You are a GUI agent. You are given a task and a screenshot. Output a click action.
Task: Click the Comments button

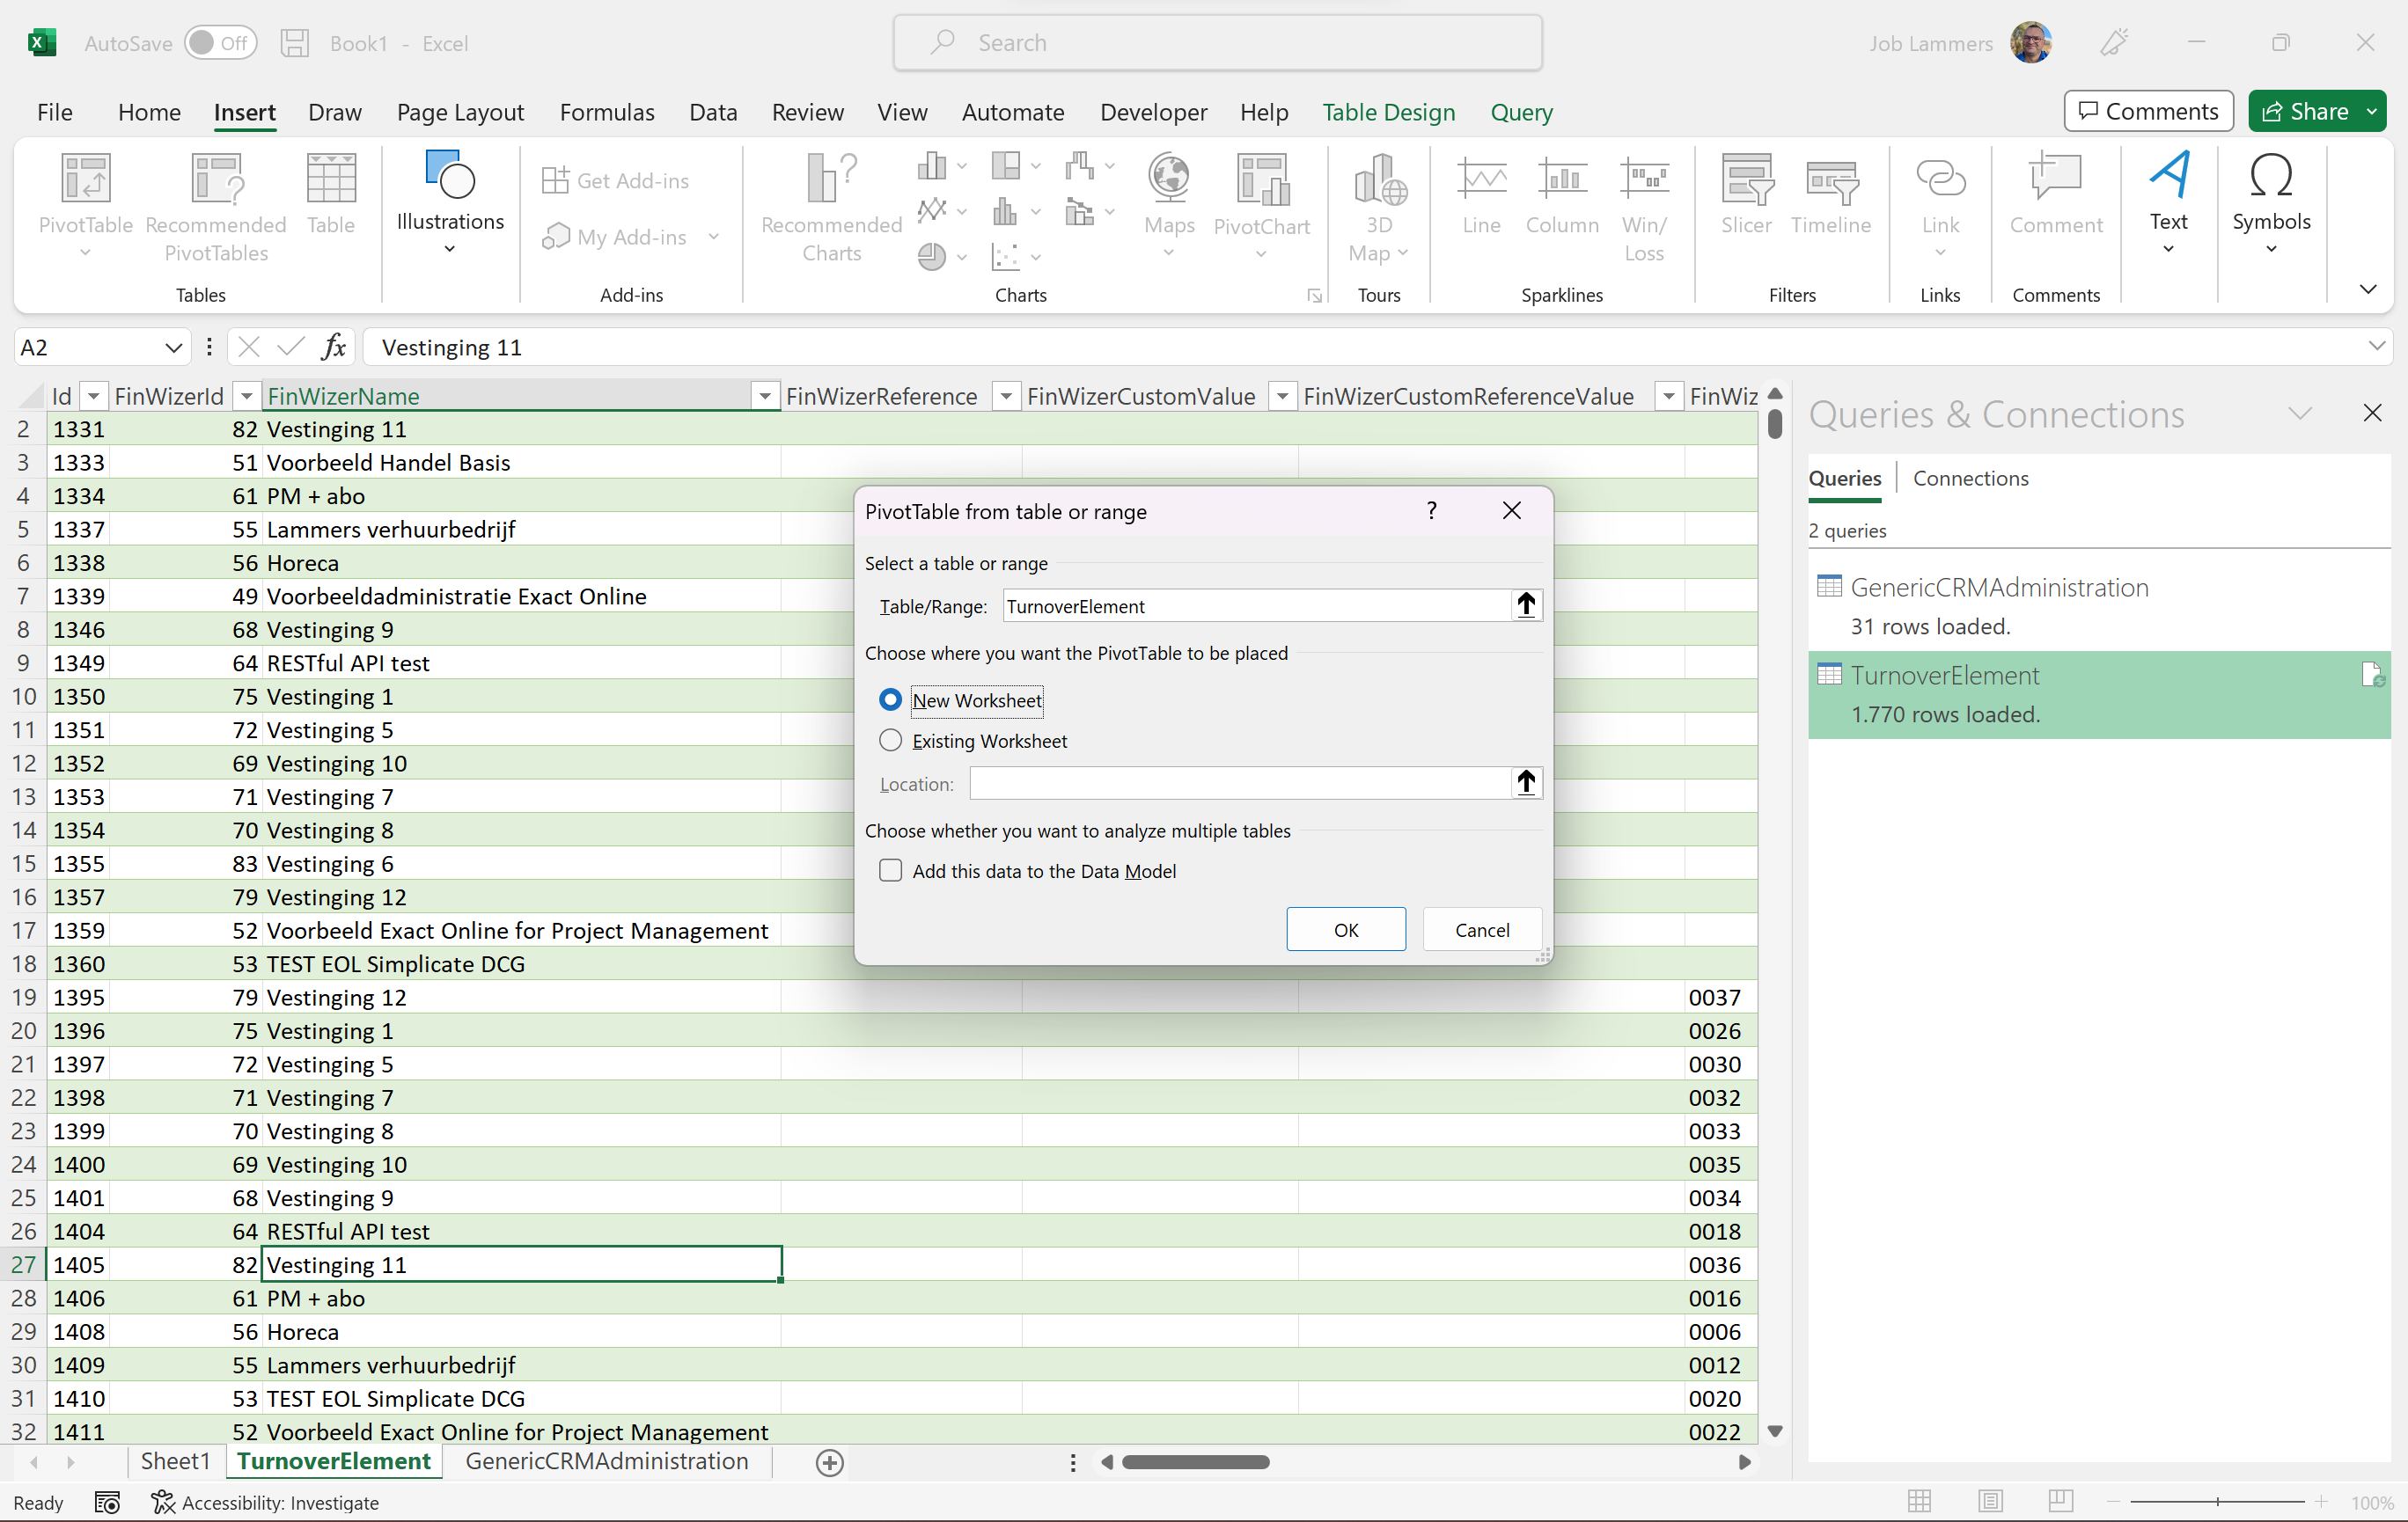point(2148,111)
